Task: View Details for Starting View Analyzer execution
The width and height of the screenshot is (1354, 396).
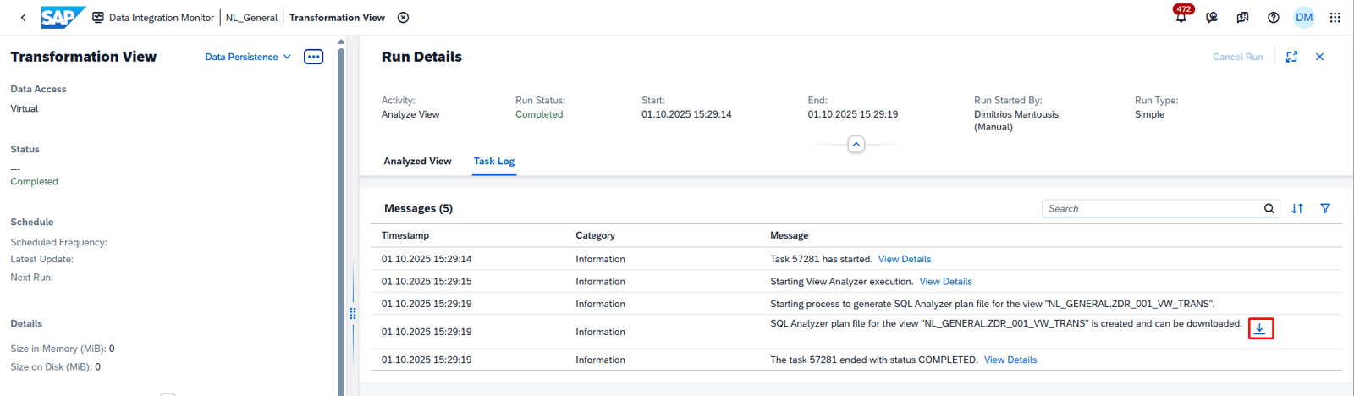Action: click(x=945, y=281)
